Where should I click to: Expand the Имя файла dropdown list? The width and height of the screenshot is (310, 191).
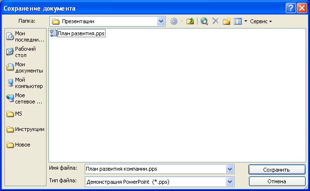[x=230, y=169]
